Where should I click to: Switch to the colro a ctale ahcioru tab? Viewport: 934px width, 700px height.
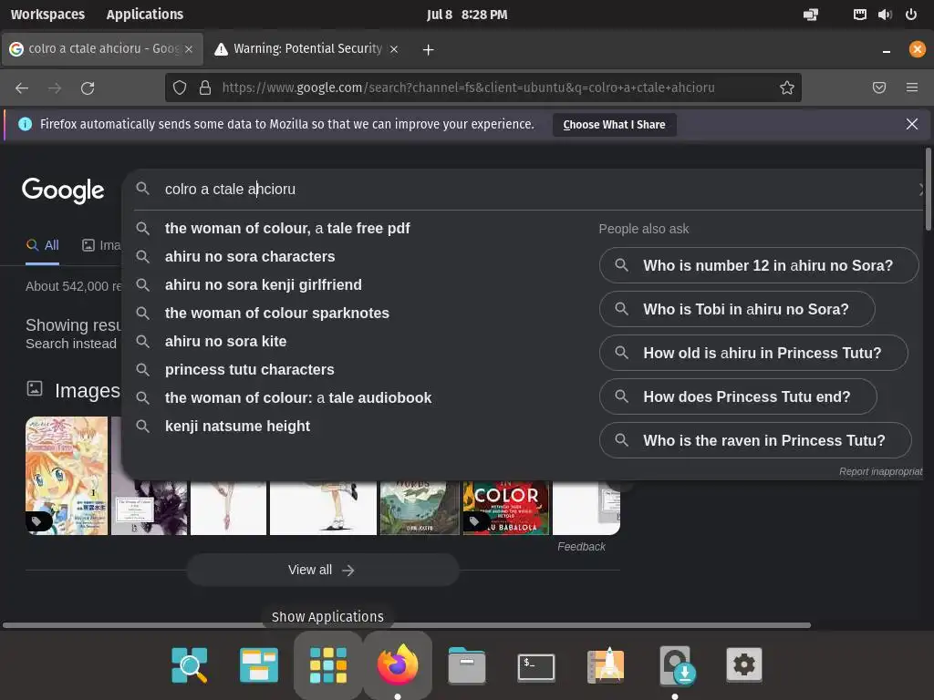coord(102,49)
